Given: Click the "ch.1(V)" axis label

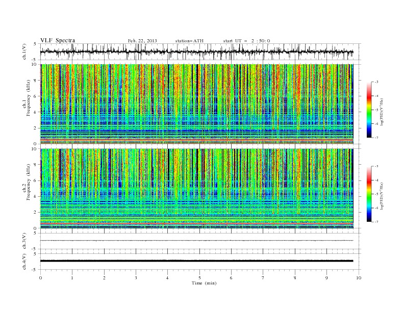Looking at the screenshot, I should (x=24, y=51).
